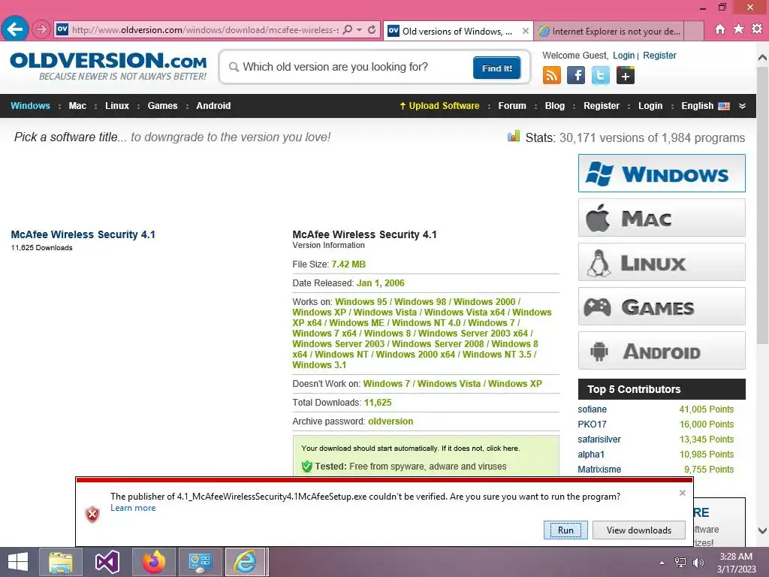This screenshot has width=769, height=577.
Task: Launch Firefox from the taskbar
Action: [x=153, y=562]
